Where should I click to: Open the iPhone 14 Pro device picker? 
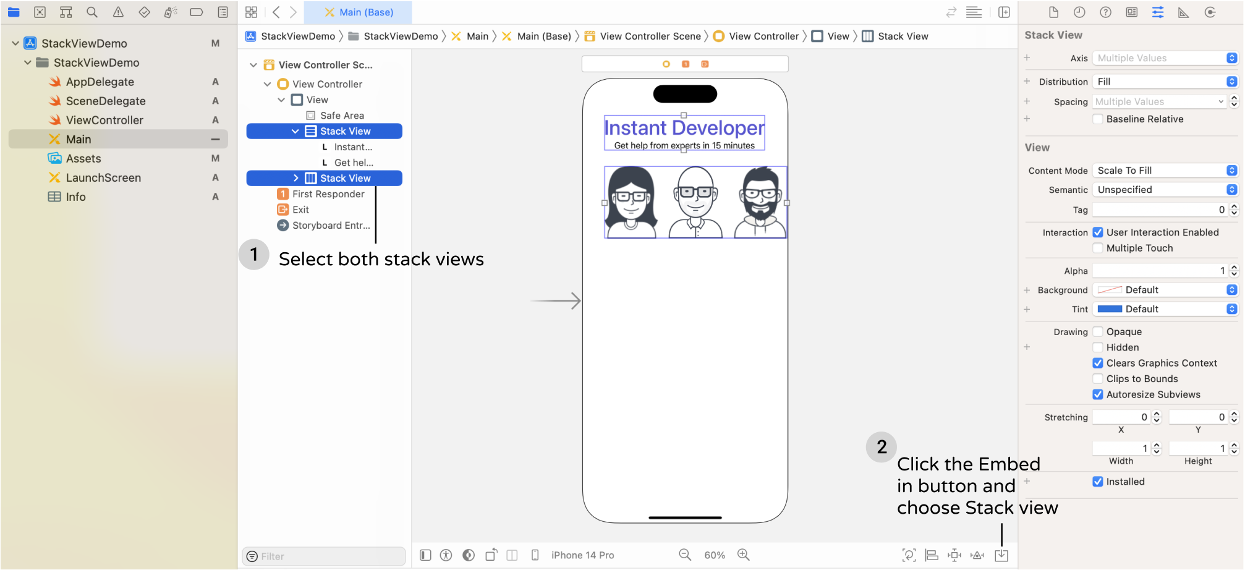[x=582, y=555]
